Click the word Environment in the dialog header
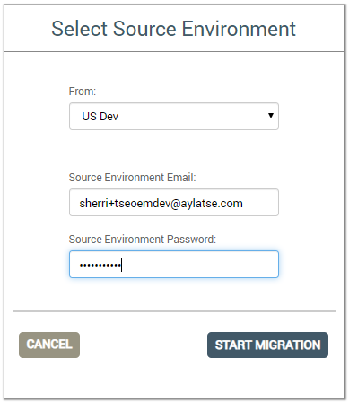The width and height of the screenshot is (349, 402). tap(239, 29)
